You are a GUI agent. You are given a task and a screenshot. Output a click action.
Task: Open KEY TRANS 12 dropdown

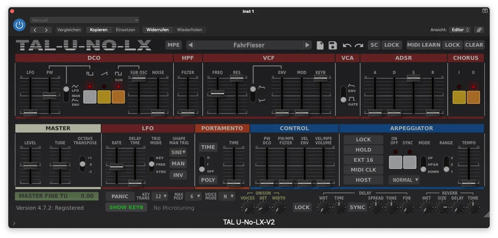(160, 197)
